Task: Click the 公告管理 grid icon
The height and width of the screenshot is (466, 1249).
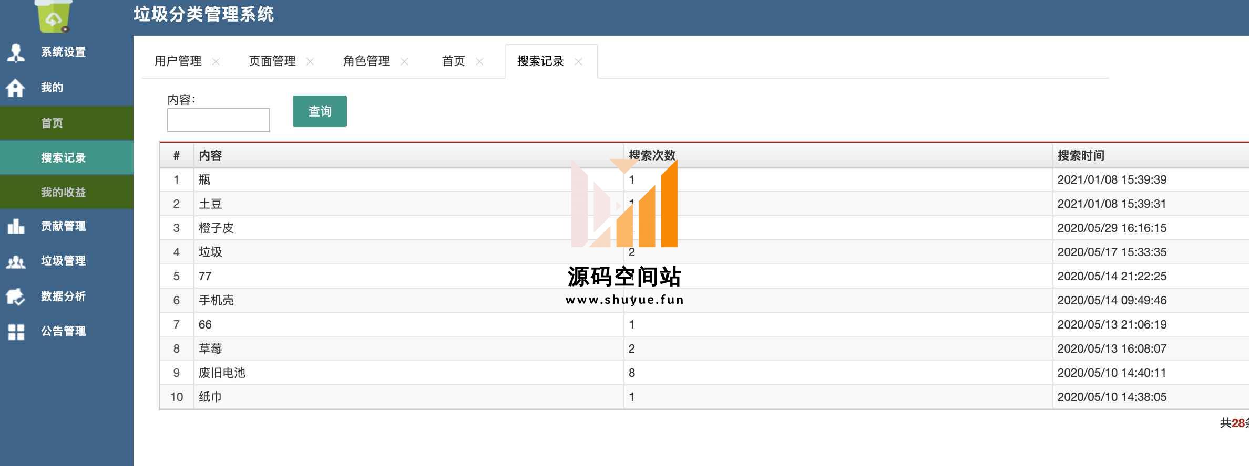Action: point(16,332)
